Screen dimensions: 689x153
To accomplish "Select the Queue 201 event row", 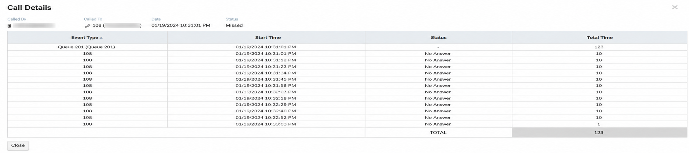I will pyautogui.click(x=347, y=47).
